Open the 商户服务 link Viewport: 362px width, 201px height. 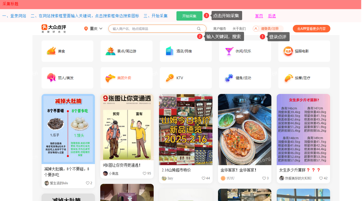[x=220, y=29]
